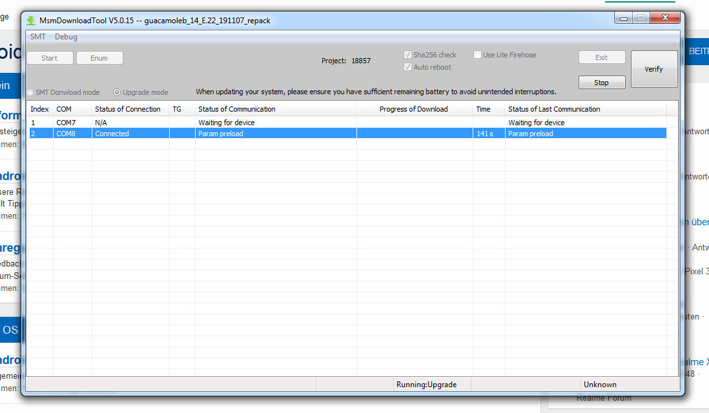Click the Enum button
This screenshot has height=413, width=709.
click(99, 58)
